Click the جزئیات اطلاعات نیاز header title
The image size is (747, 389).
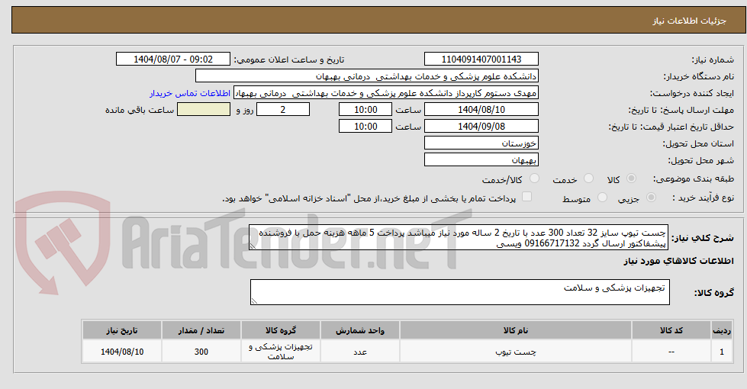tap(689, 21)
